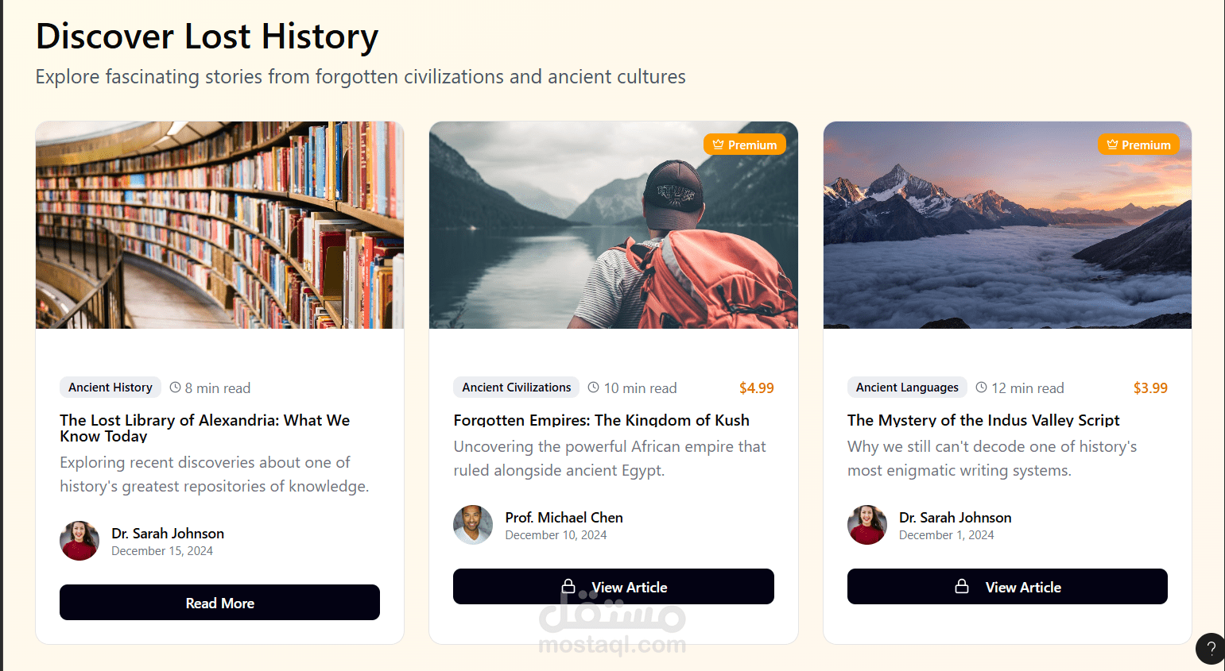Image resolution: width=1225 pixels, height=671 pixels.
Task: Click View Article for the Kingdom of Kush
Action: tap(613, 586)
